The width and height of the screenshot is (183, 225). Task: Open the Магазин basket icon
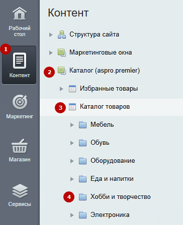pos(20,146)
